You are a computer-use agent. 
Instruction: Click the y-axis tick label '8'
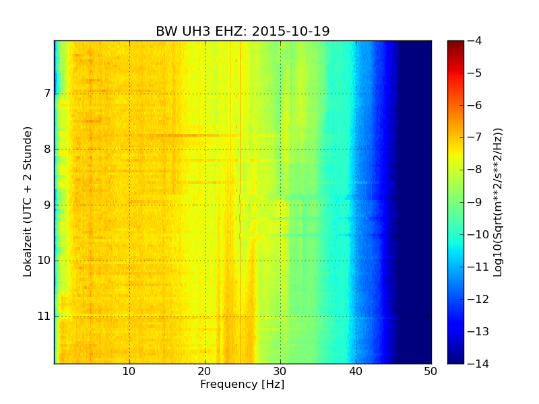(47, 149)
